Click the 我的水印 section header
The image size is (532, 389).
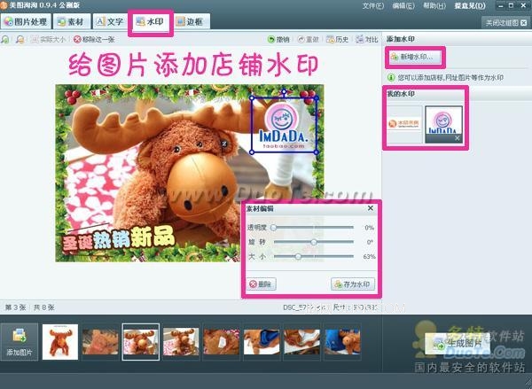401,94
